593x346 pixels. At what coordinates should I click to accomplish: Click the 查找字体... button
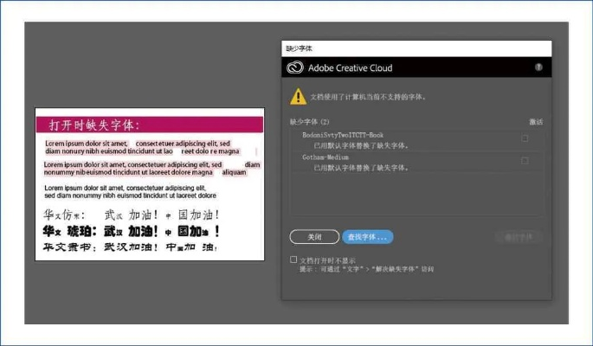(x=368, y=236)
